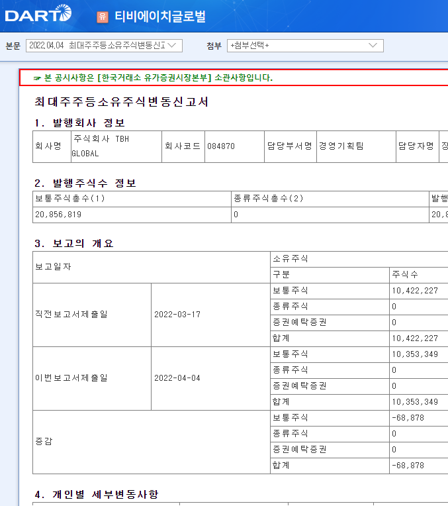Click the 담당자명 label cell

click(x=418, y=146)
